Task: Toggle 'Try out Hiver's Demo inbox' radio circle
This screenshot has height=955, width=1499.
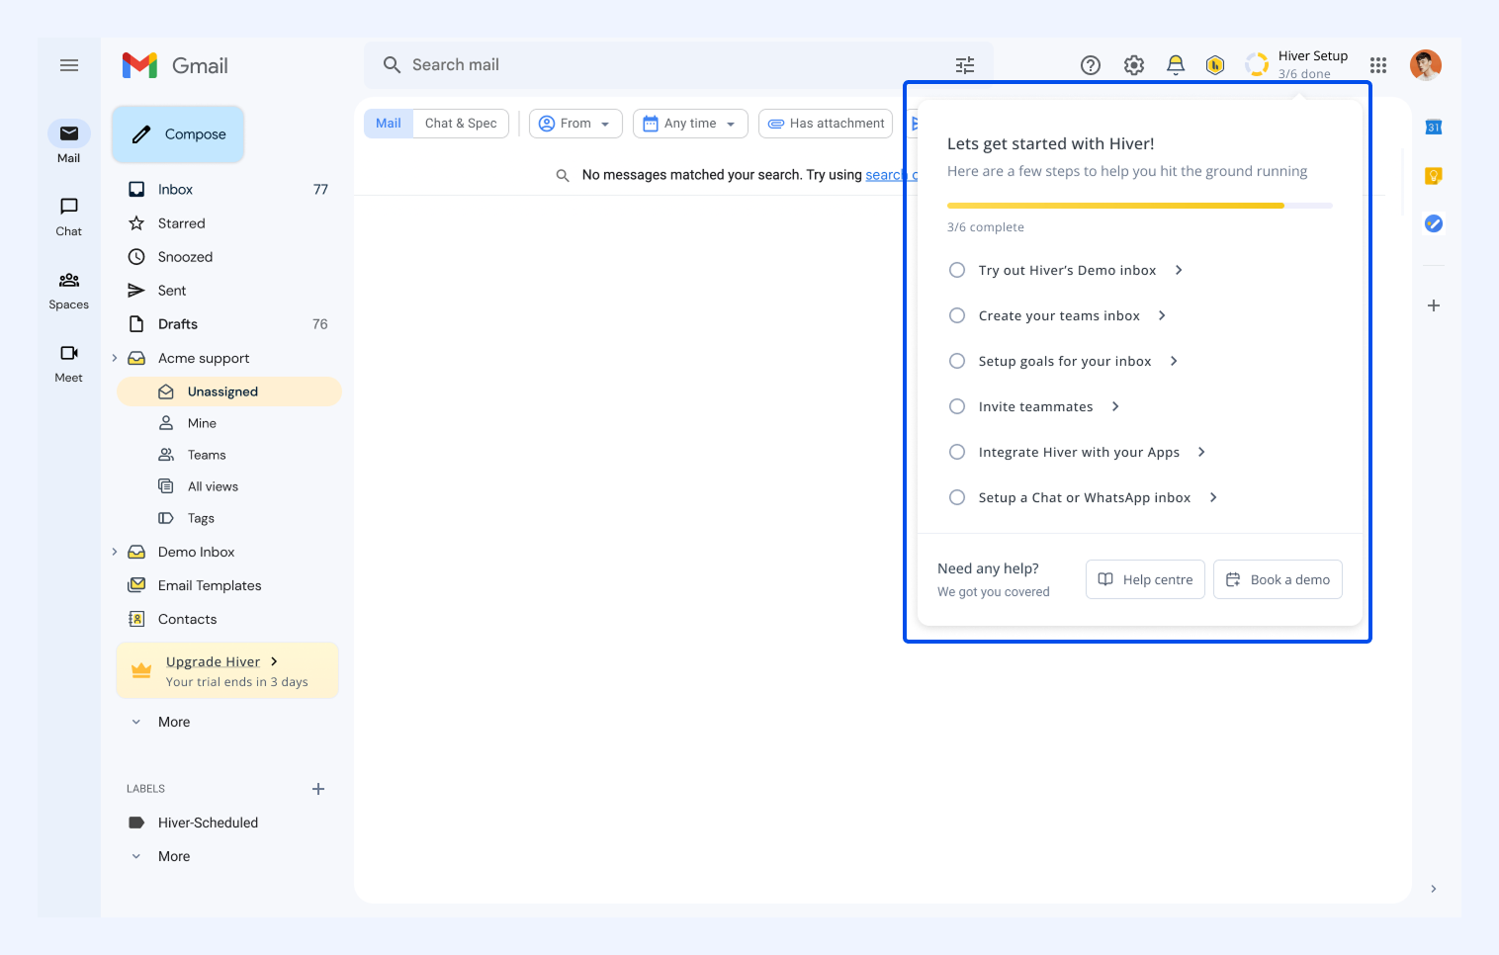Action: coord(957,270)
